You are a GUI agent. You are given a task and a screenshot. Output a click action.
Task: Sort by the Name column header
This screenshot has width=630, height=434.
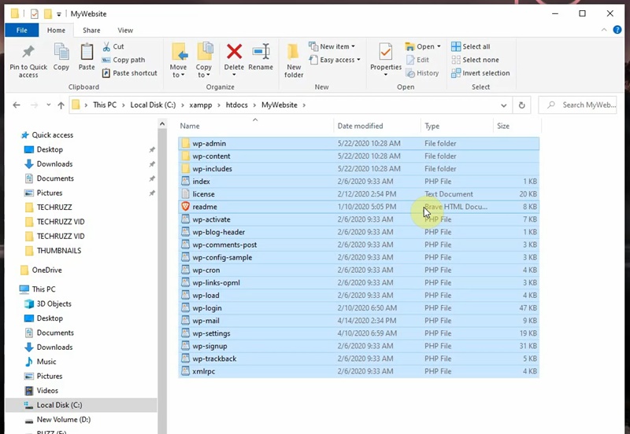coord(255,126)
